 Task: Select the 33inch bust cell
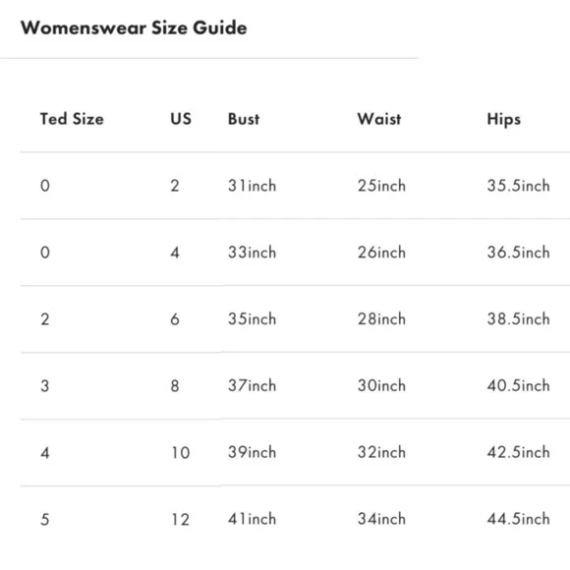tap(252, 253)
